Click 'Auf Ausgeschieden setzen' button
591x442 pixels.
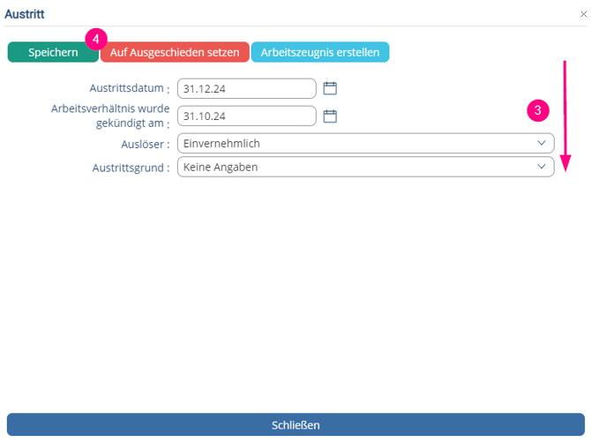coord(175,52)
